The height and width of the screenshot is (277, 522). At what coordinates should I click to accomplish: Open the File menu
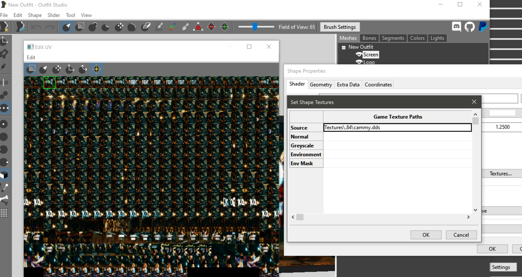4,15
